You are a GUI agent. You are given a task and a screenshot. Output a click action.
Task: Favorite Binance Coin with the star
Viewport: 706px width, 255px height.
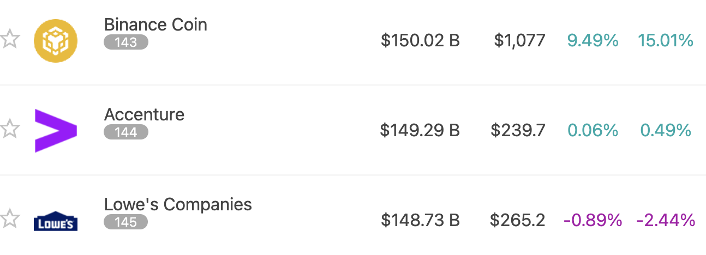9,40
